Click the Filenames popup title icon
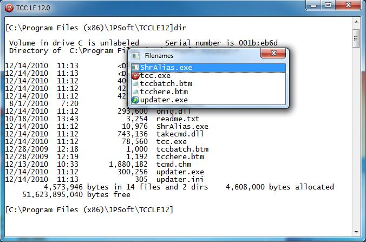366x242 pixels. coord(135,56)
